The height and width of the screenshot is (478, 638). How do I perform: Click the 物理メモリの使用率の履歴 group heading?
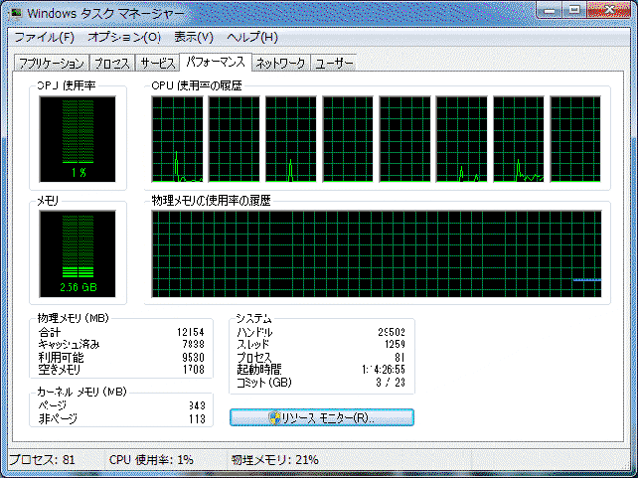pos(211,201)
